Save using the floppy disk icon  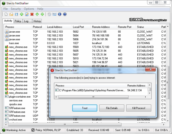click(x=16, y=14)
